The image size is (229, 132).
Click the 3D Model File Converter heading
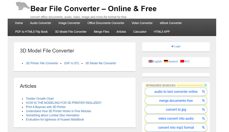pos(47,51)
